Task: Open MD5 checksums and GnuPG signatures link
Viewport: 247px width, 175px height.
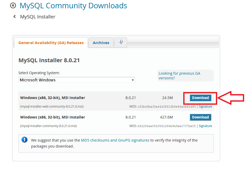Action: coord(115,140)
